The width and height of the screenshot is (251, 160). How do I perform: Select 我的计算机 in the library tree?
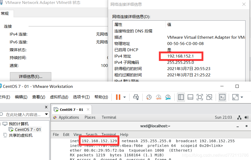(x=19, y=124)
